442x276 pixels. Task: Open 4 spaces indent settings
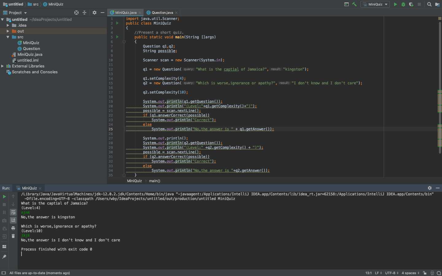click(x=410, y=273)
